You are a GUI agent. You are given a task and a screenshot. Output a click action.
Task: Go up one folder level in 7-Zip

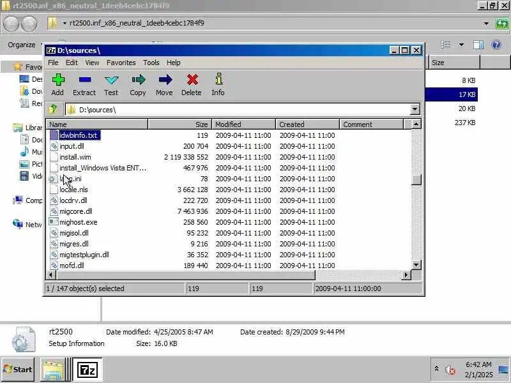(54, 109)
